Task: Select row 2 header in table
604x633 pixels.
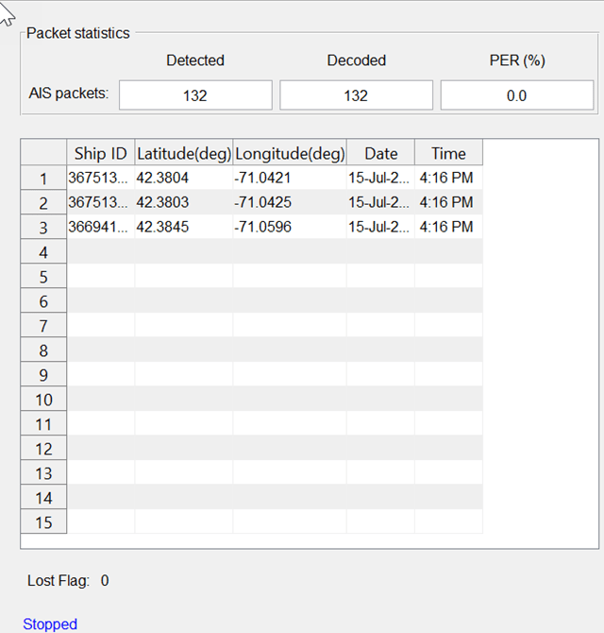Action: click(x=43, y=202)
